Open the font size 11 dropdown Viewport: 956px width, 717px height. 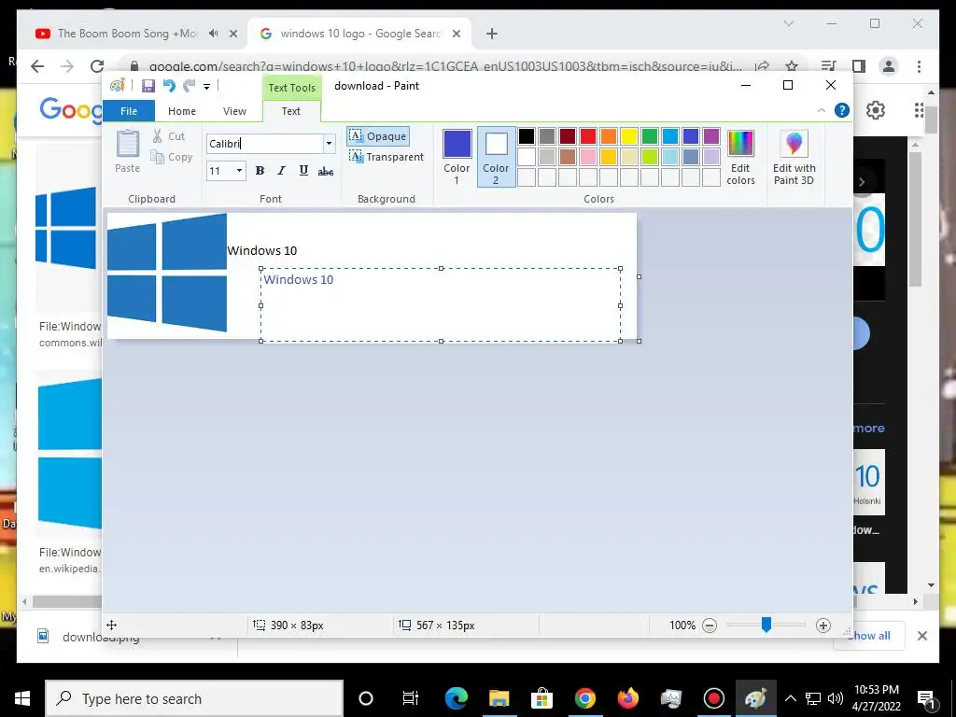point(239,171)
